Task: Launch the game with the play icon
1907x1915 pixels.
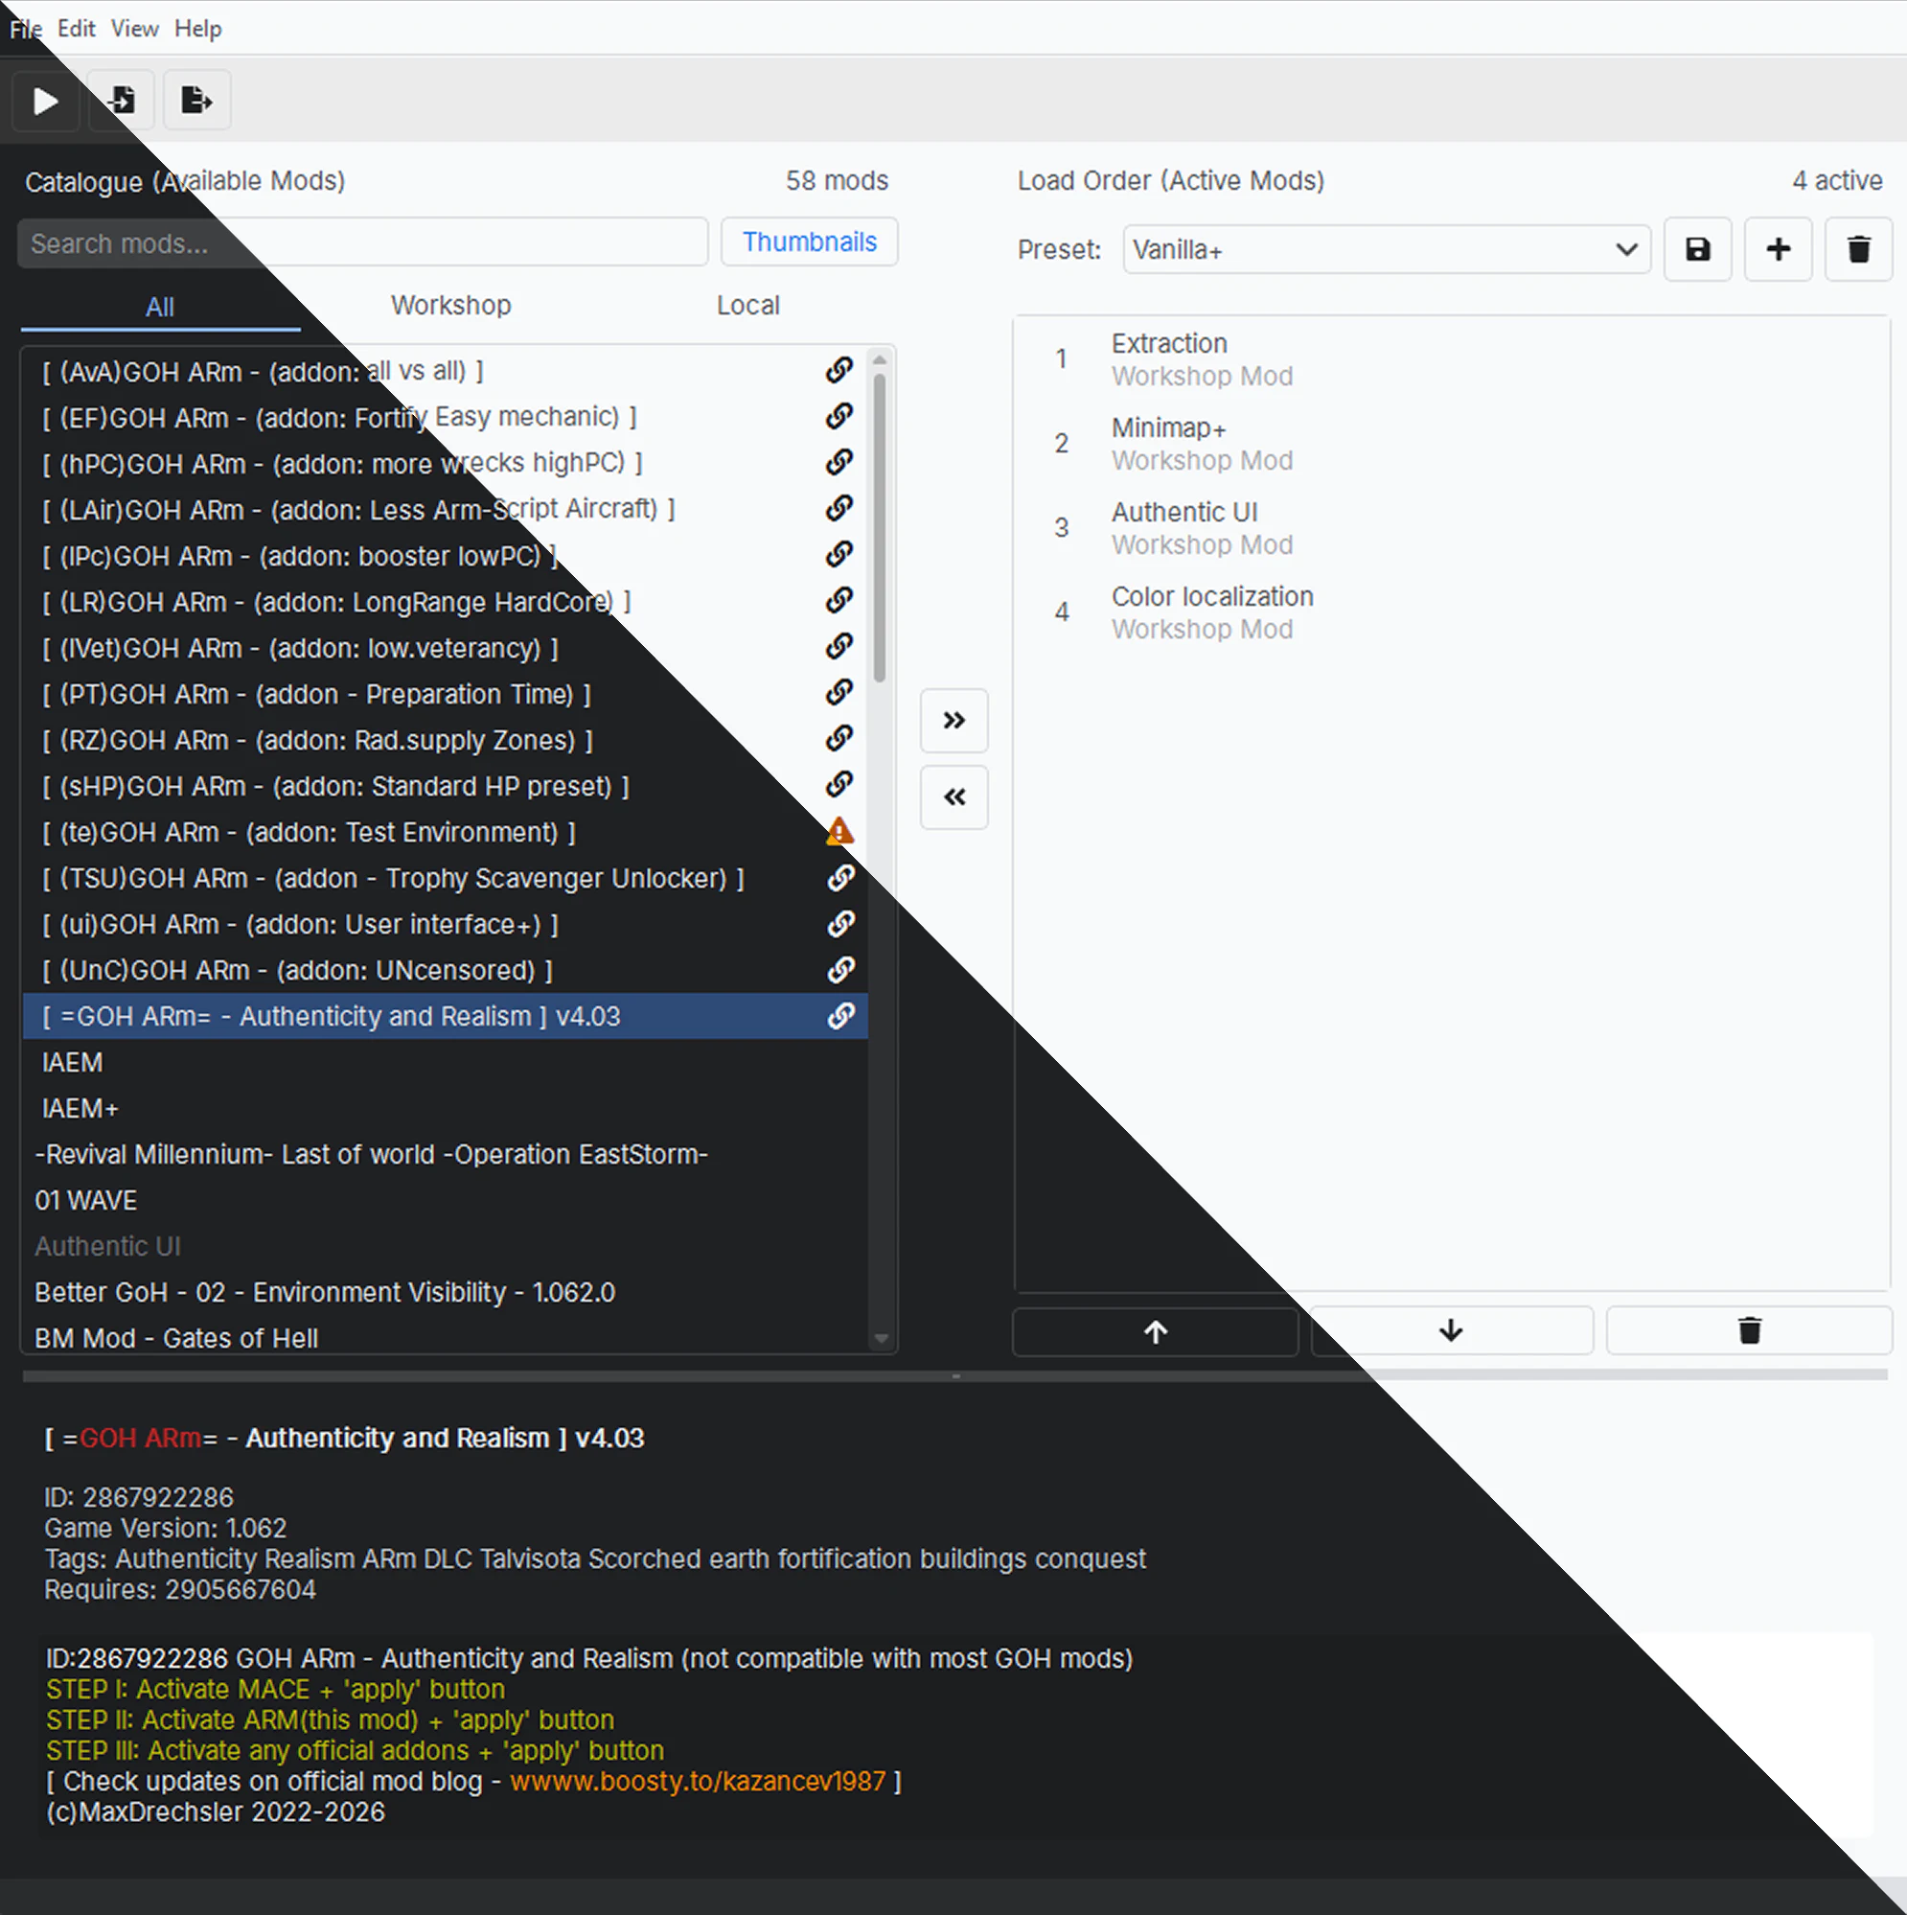Action: point(45,101)
